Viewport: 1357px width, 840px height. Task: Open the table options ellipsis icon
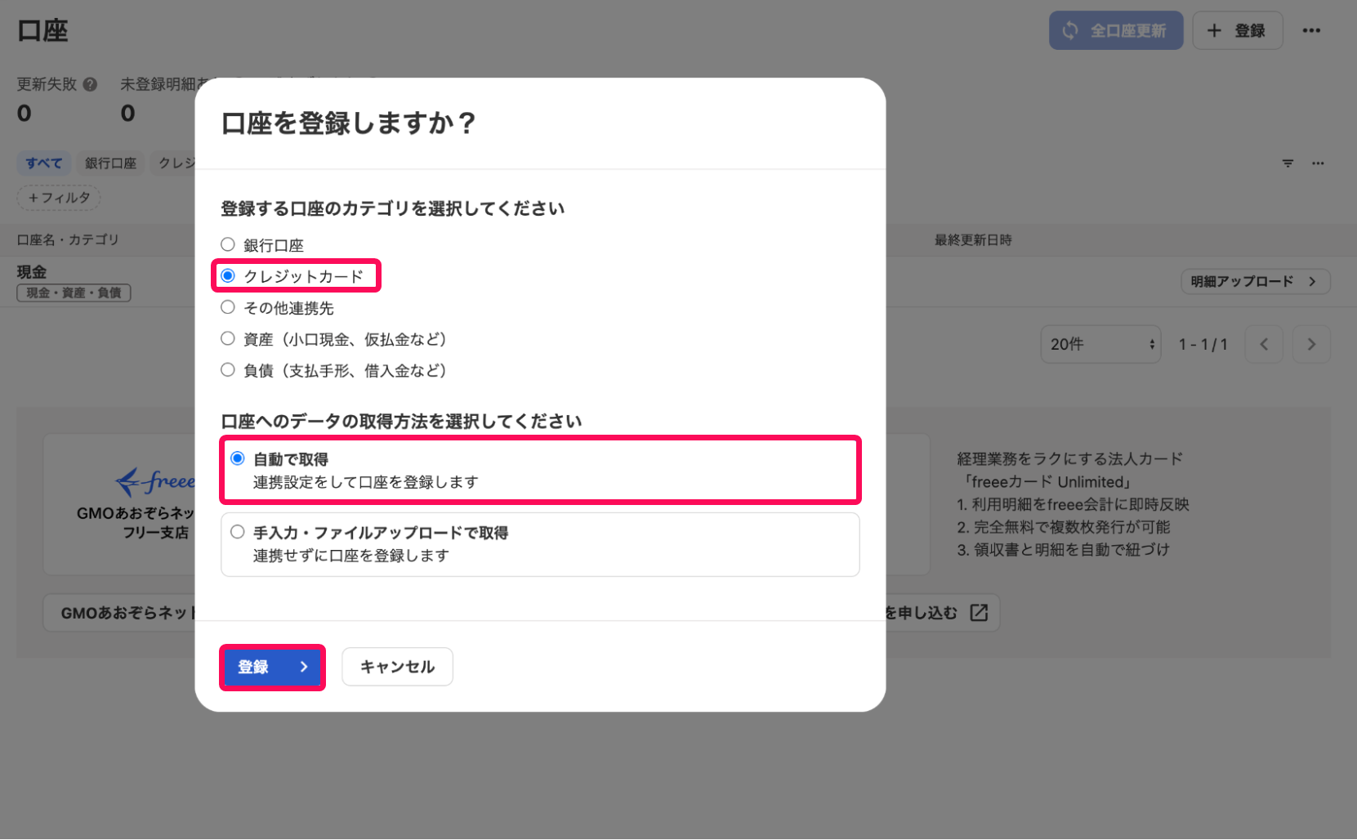1318,163
